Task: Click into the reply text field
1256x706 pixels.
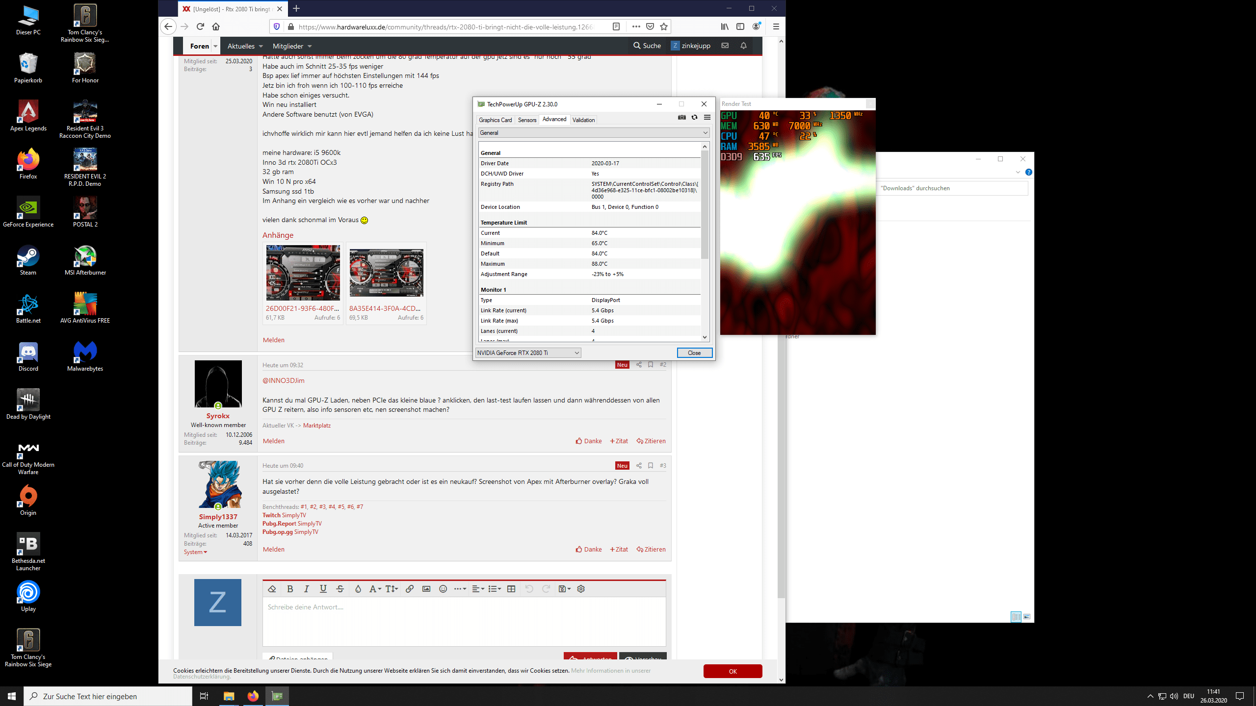Action: [x=464, y=621]
